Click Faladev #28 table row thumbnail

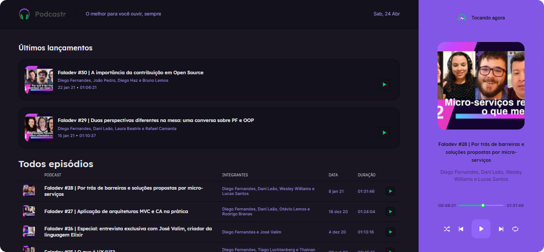[29, 191]
